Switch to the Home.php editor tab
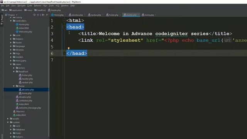The width and height of the screenshot is (247, 139). pos(58,15)
